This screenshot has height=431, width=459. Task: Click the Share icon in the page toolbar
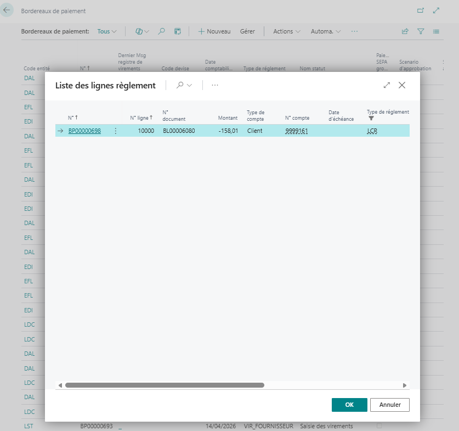(405, 32)
